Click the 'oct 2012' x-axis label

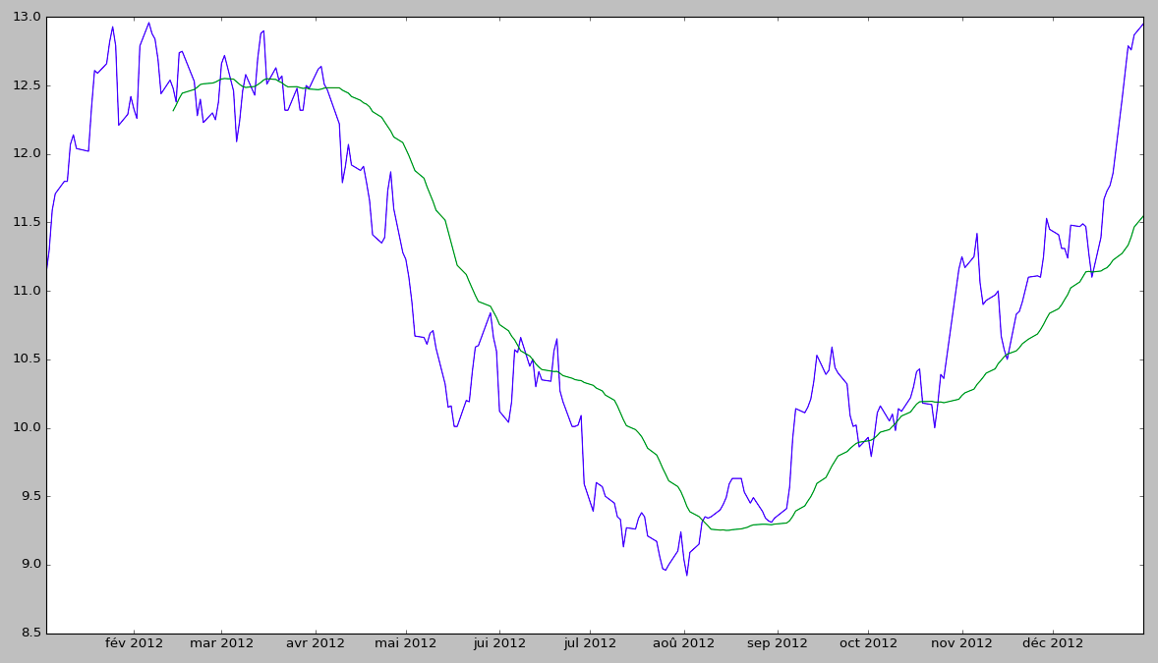pyautogui.click(x=869, y=643)
